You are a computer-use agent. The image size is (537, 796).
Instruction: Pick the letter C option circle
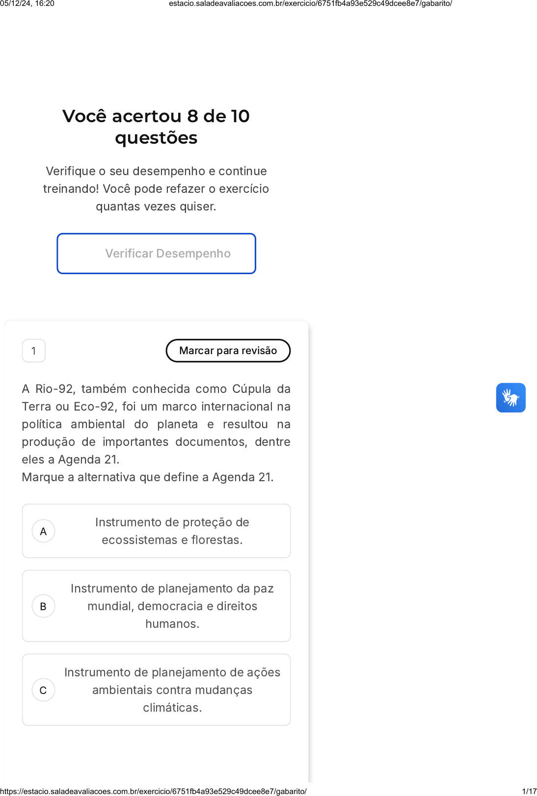43,690
